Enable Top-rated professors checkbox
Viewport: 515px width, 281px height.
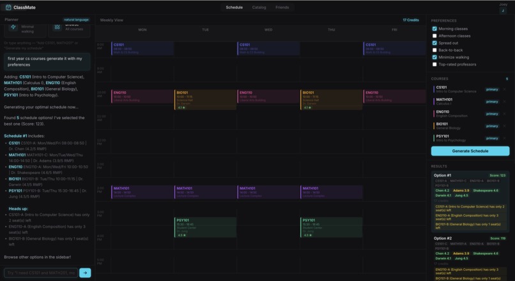(434, 64)
